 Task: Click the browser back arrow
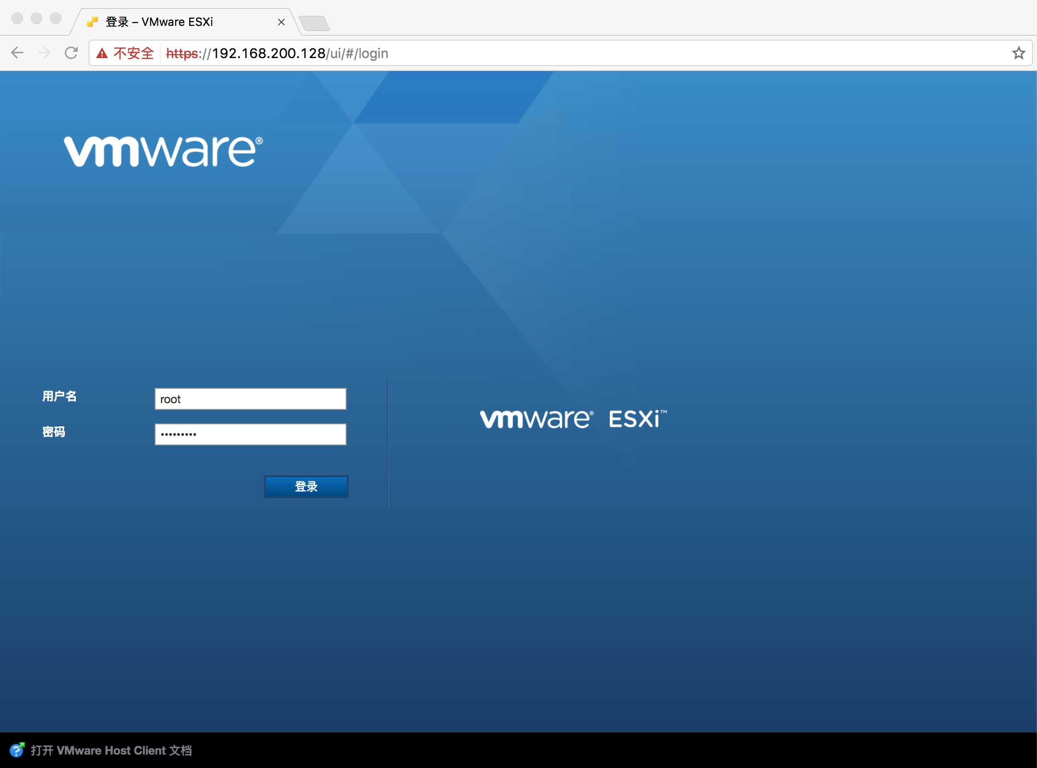click(18, 53)
